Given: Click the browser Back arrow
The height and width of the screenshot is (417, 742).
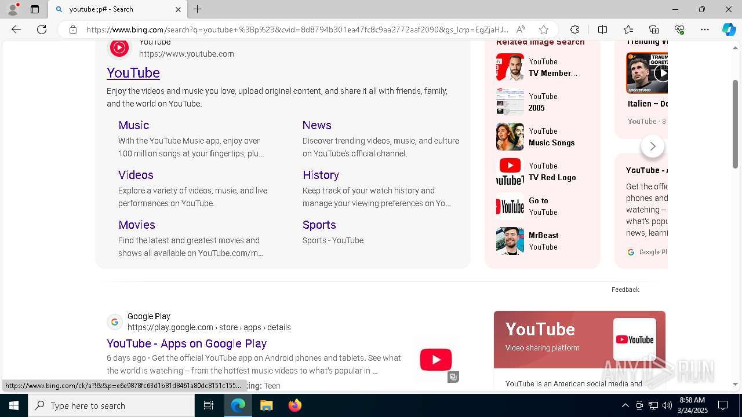Looking at the screenshot, I should point(16,30).
